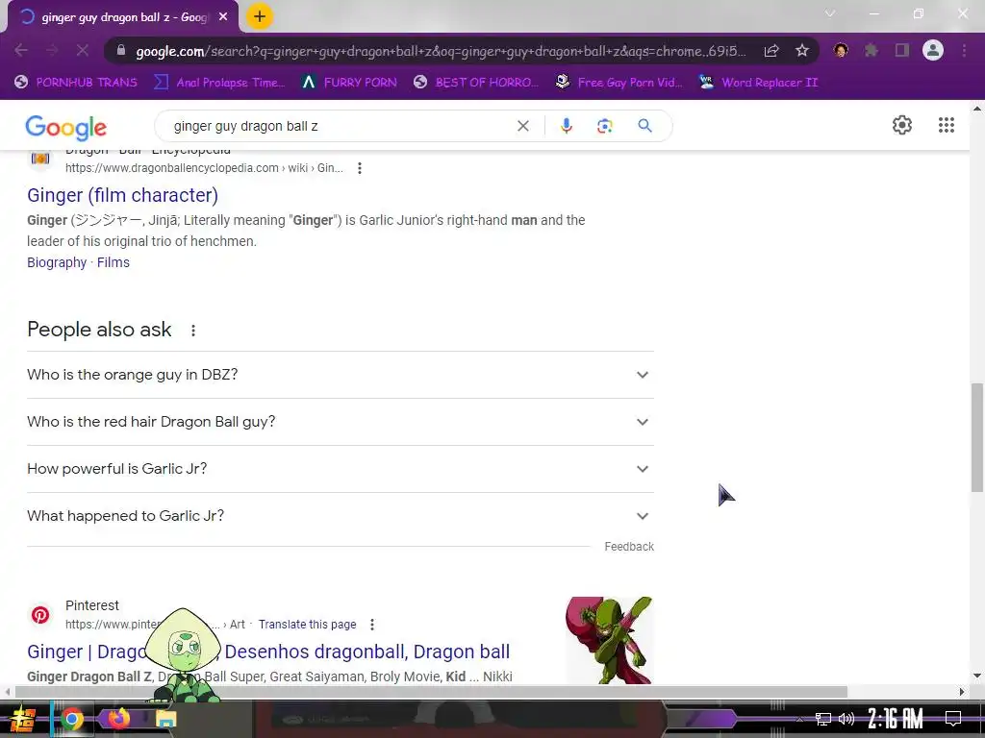985x738 pixels.
Task: Open the notification center icon
Action: click(953, 719)
